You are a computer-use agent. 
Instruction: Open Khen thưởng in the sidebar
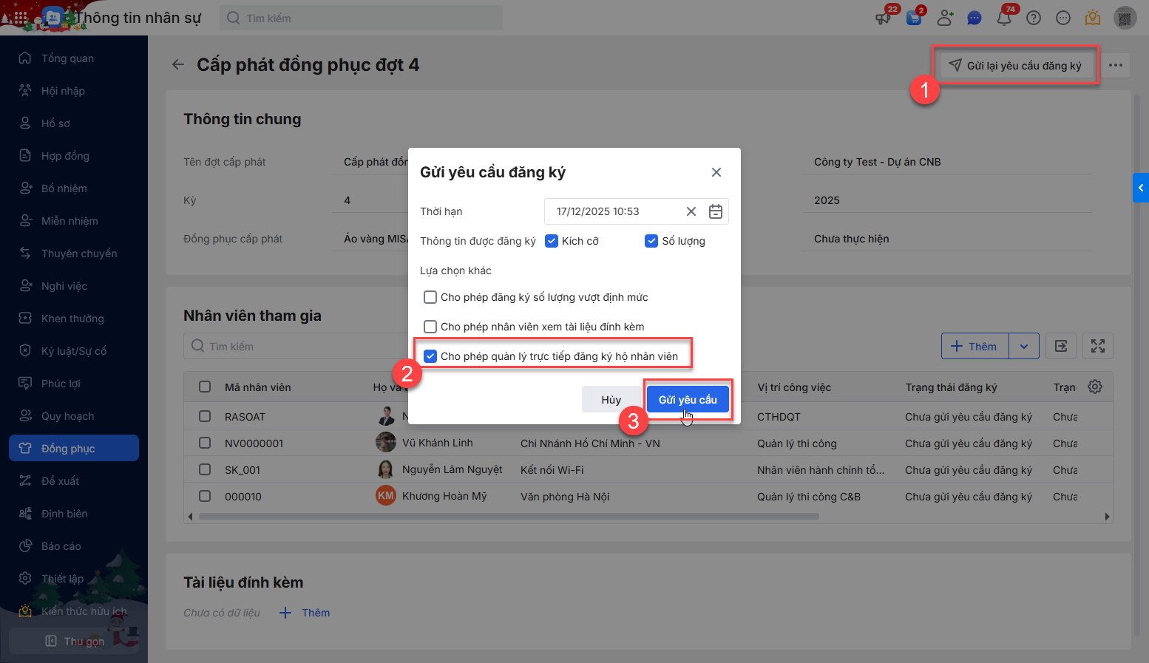(72, 319)
